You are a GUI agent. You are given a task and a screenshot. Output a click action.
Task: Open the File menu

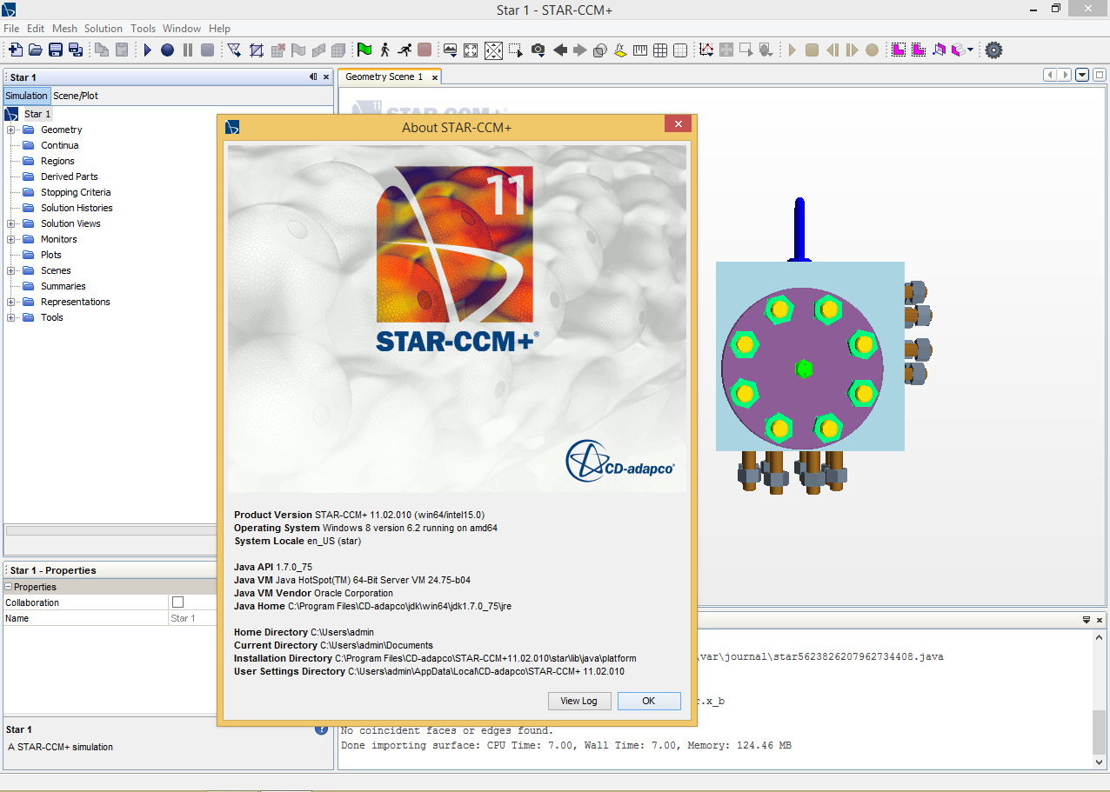pyautogui.click(x=11, y=29)
